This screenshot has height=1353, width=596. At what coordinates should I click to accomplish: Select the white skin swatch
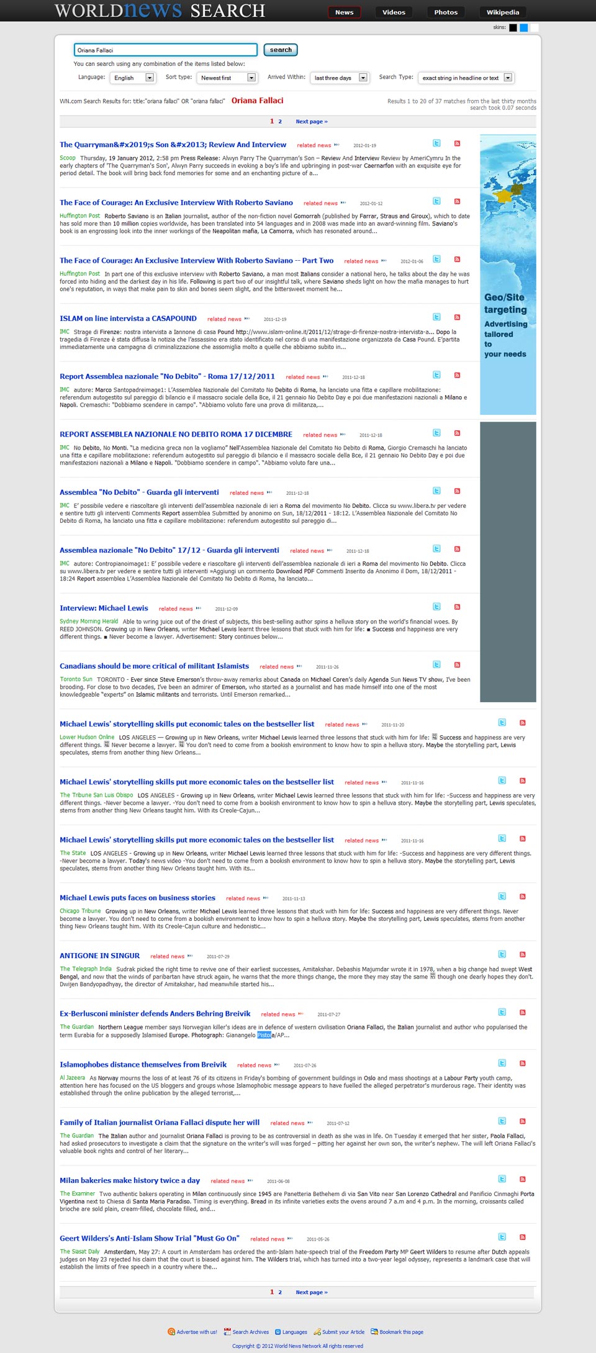click(534, 27)
